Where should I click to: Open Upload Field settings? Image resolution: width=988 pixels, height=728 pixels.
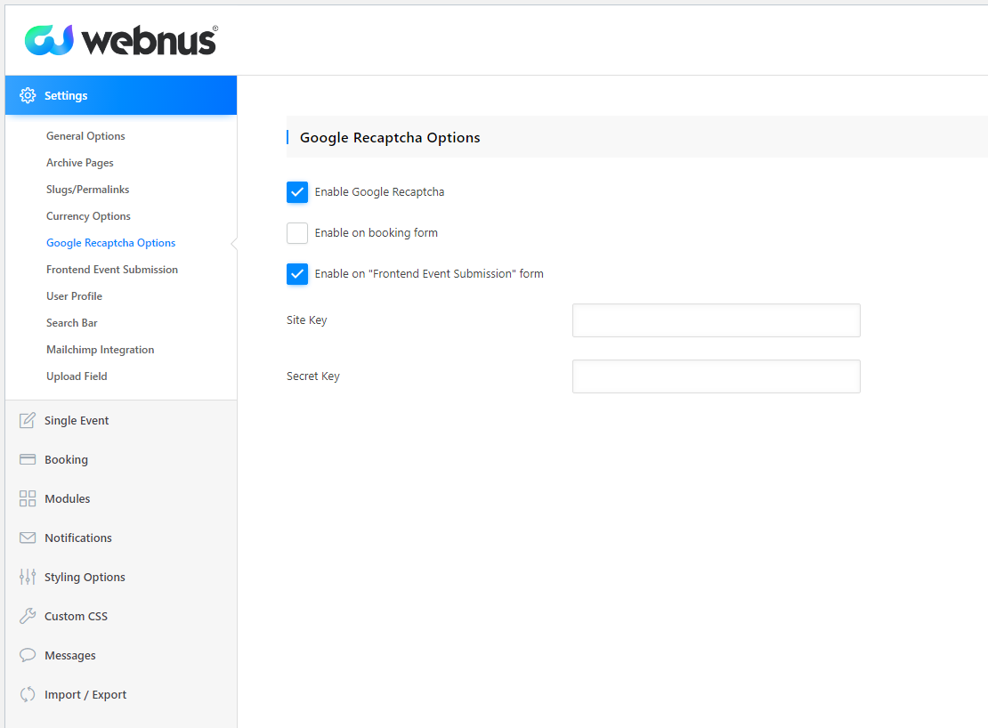(x=77, y=376)
